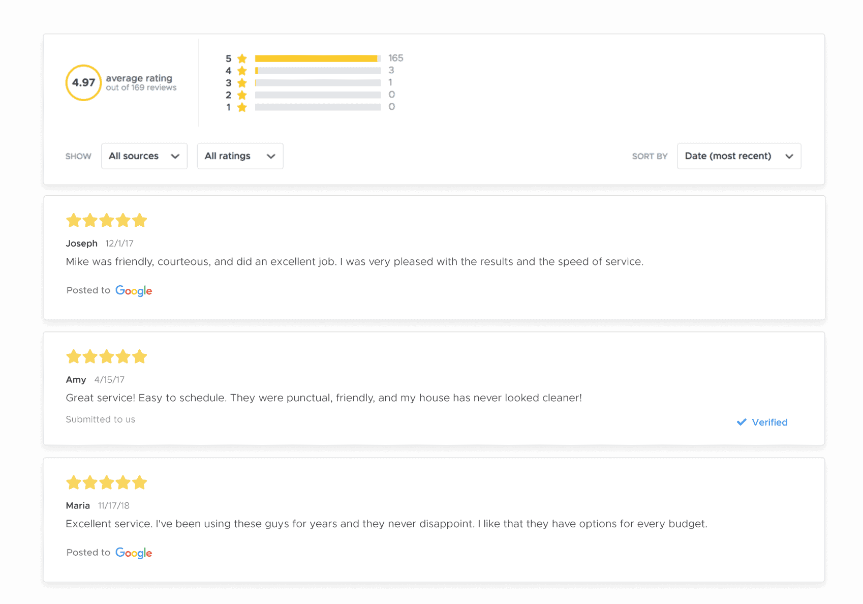Image resolution: width=863 pixels, height=604 pixels.
Task: Click the Google logo in Maria's review
Action: point(134,553)
